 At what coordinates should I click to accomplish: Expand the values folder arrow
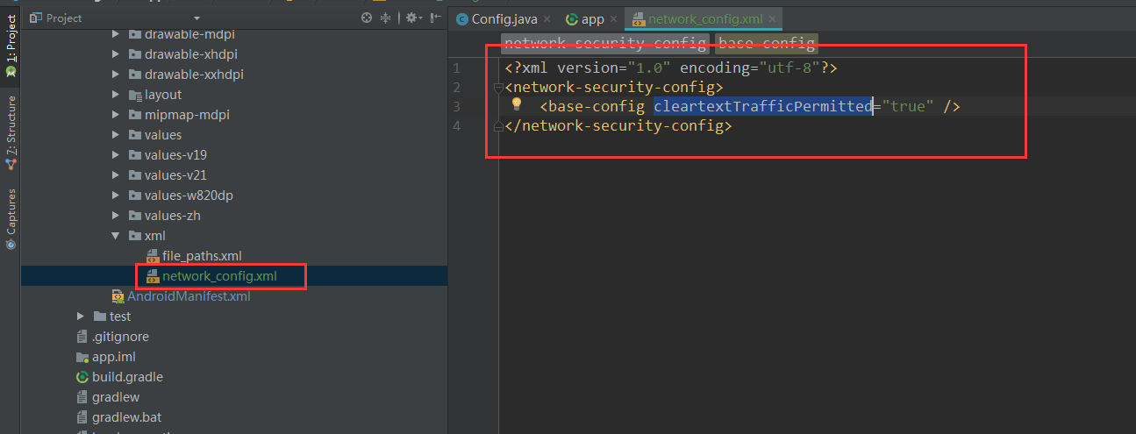116,135
